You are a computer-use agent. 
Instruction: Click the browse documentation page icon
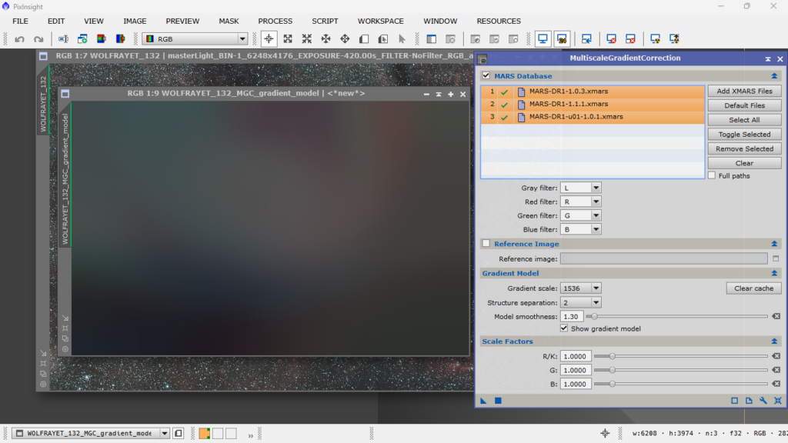749,400
